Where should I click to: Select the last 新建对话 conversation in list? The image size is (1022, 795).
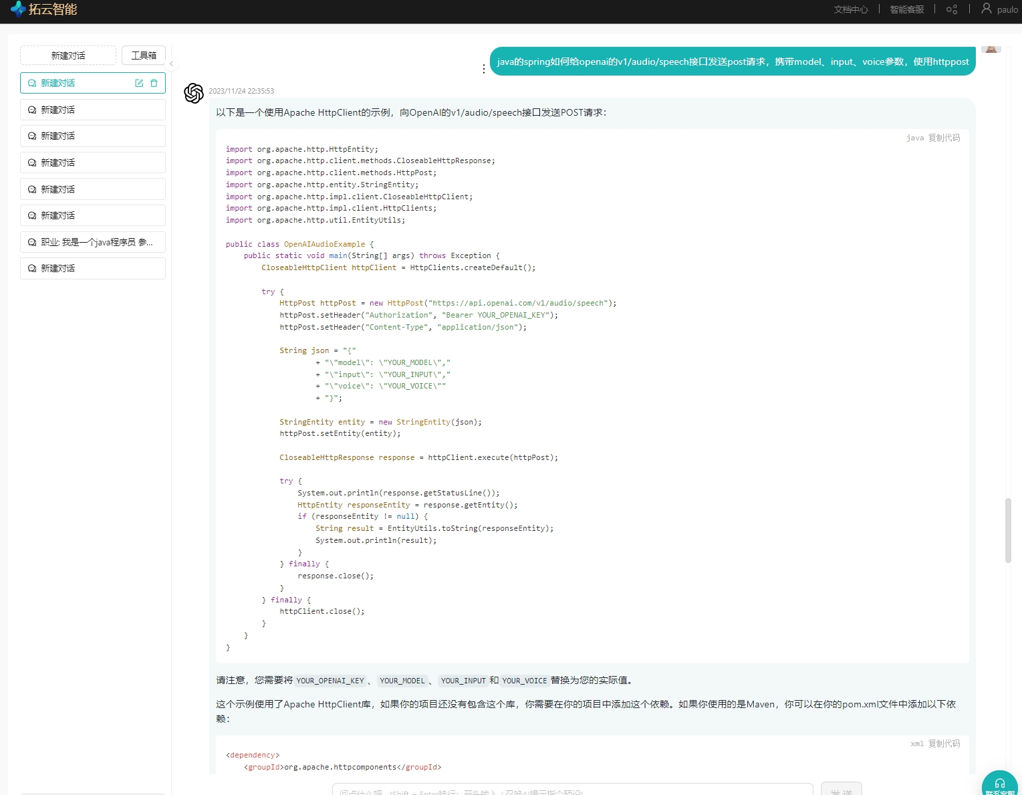pyautogui.click(x=93, y=268)
